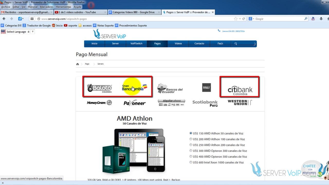This screenshot has height=185, width=329.
Task: Reload the page with the refresh icon
Action: tap(244, 19)
